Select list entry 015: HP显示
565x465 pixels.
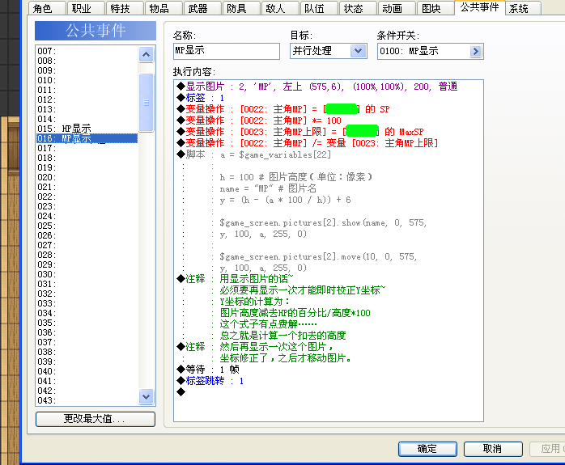(x=87, y=129)
